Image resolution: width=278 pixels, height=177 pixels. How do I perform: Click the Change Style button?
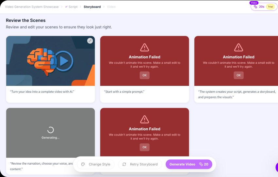click(96, 164)
